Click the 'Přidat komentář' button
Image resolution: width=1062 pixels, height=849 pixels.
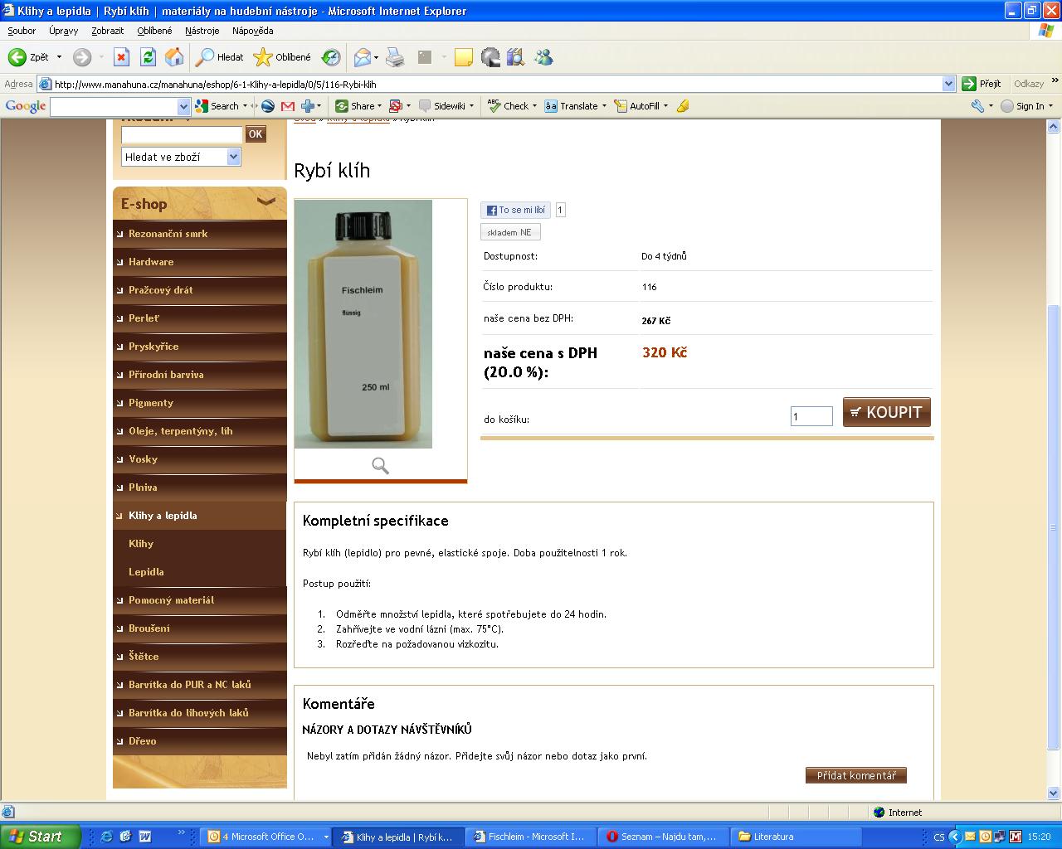click(x=855, y=775)
